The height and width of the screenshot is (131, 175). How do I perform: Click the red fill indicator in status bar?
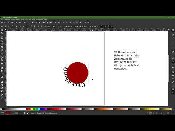(8, 112)
